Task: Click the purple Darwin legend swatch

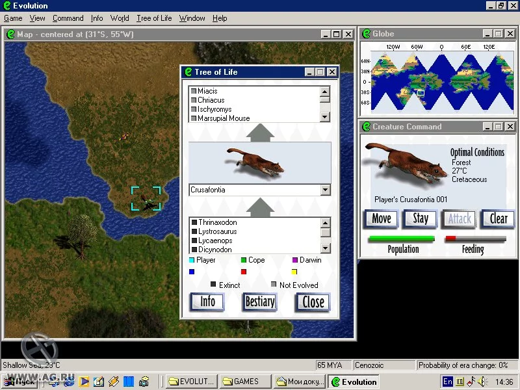Action: click(295, 260)
